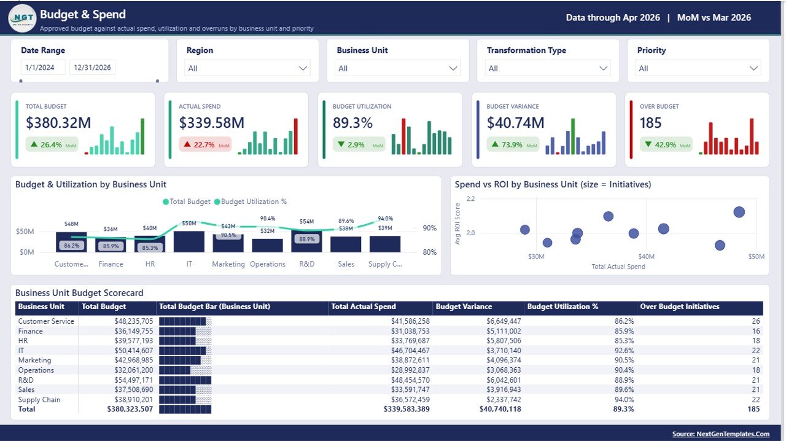The width and height of the screenshot is (786, 441).
Task: Open the NextGenTemplates.Com source link
Action: 721,434
